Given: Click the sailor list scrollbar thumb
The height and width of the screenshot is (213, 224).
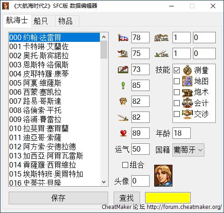Looking at the screenshot, I should pyautogui.click(x=104, y=50).
